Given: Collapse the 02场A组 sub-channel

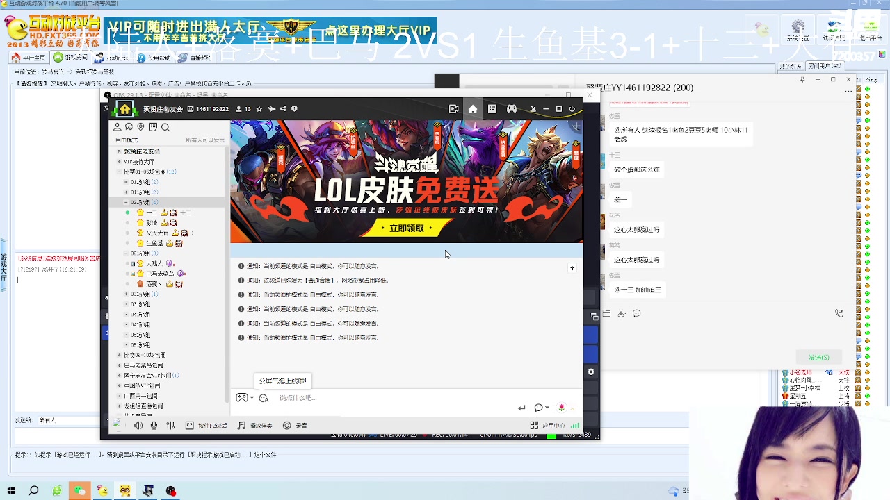Looking at the screenshot, I should click(126, 202).
